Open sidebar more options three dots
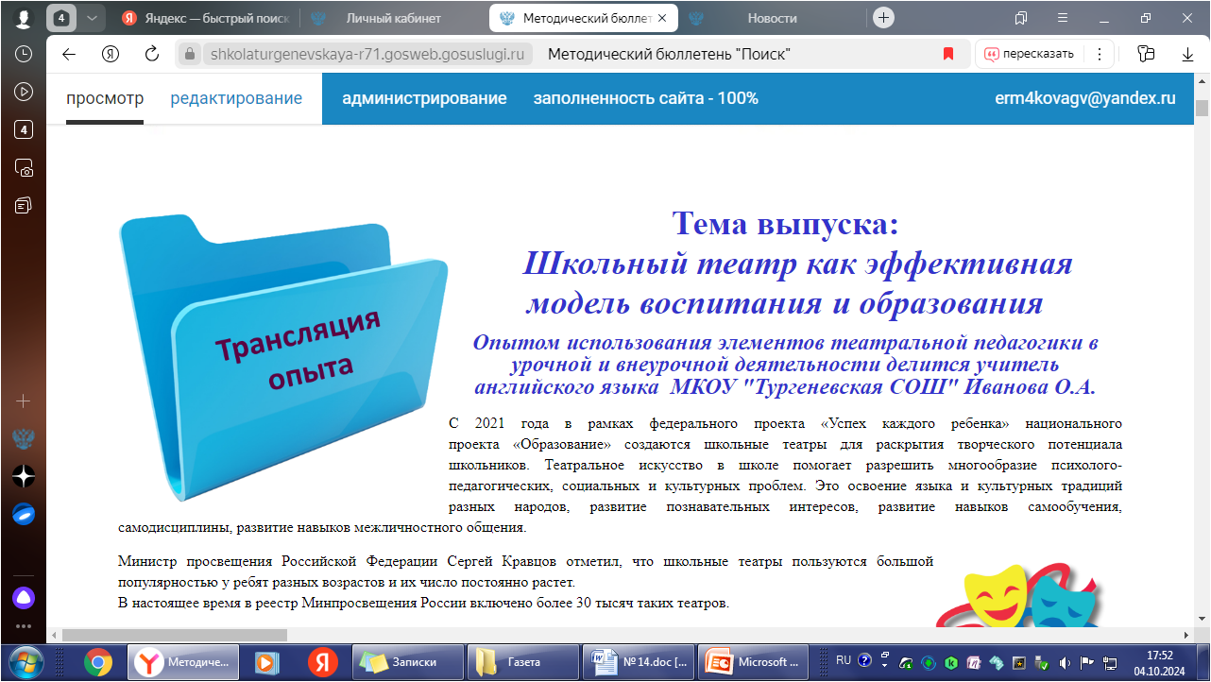This screenshot has width=1211, height=682. (24, 625)
